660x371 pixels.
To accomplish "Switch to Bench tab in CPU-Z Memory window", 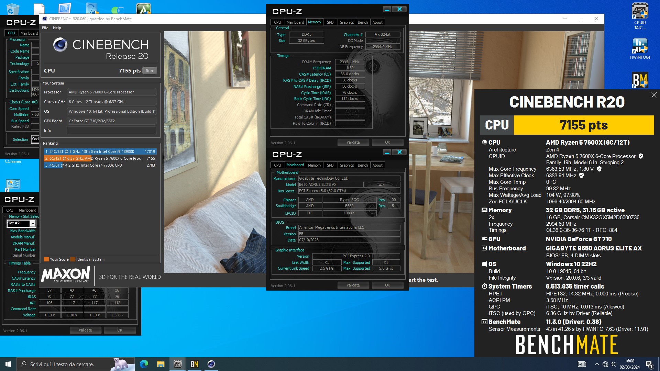I will (x=363, y=22).
